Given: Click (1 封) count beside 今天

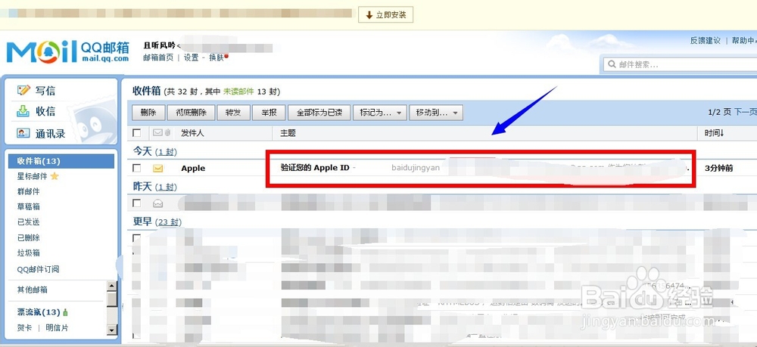Looking at the screenshot, I should tap(166, 152).
